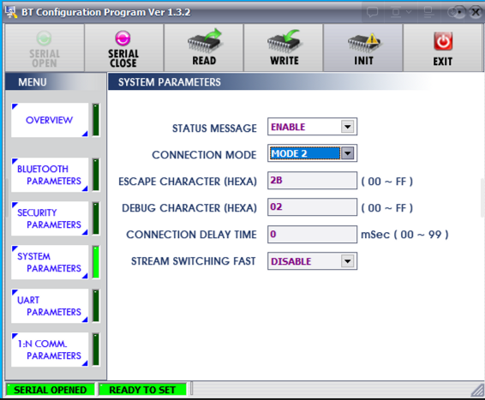
Task: Click the STATUS MESSAGE label
Action: 214,128
